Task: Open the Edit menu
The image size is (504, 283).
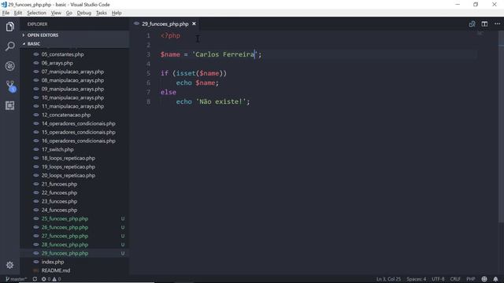Action: coord(18,13)
